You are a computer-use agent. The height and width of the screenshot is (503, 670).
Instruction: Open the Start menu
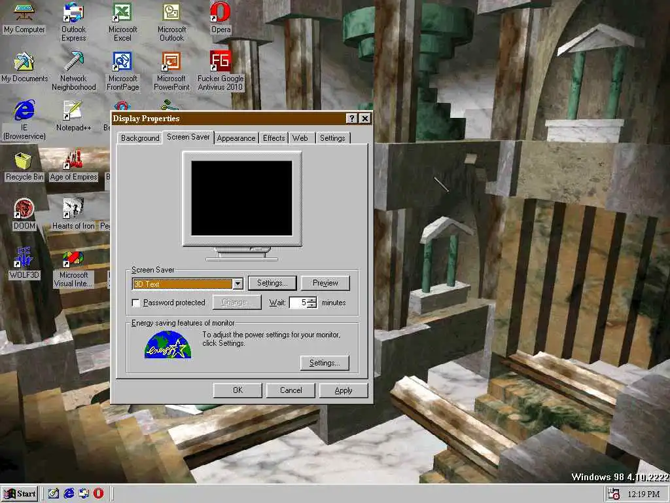click(20, 494)
